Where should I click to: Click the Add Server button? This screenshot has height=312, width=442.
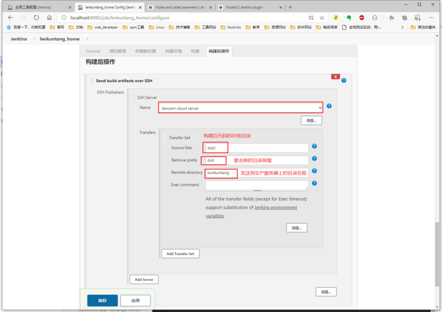pyautogui.click(x=144, y=279)
